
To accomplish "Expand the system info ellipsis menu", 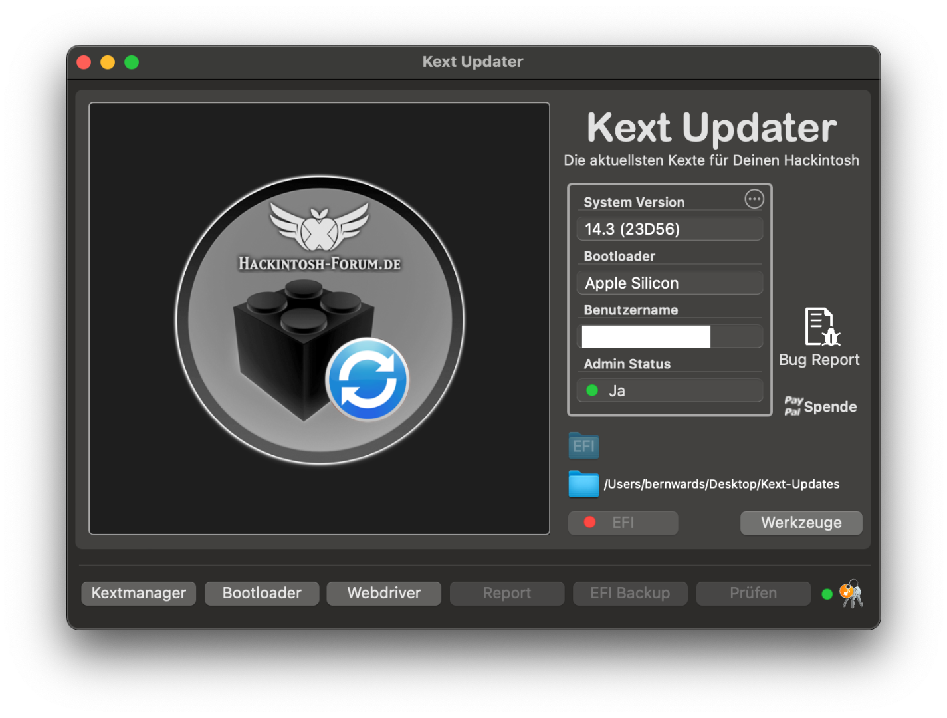I will 754,199.
